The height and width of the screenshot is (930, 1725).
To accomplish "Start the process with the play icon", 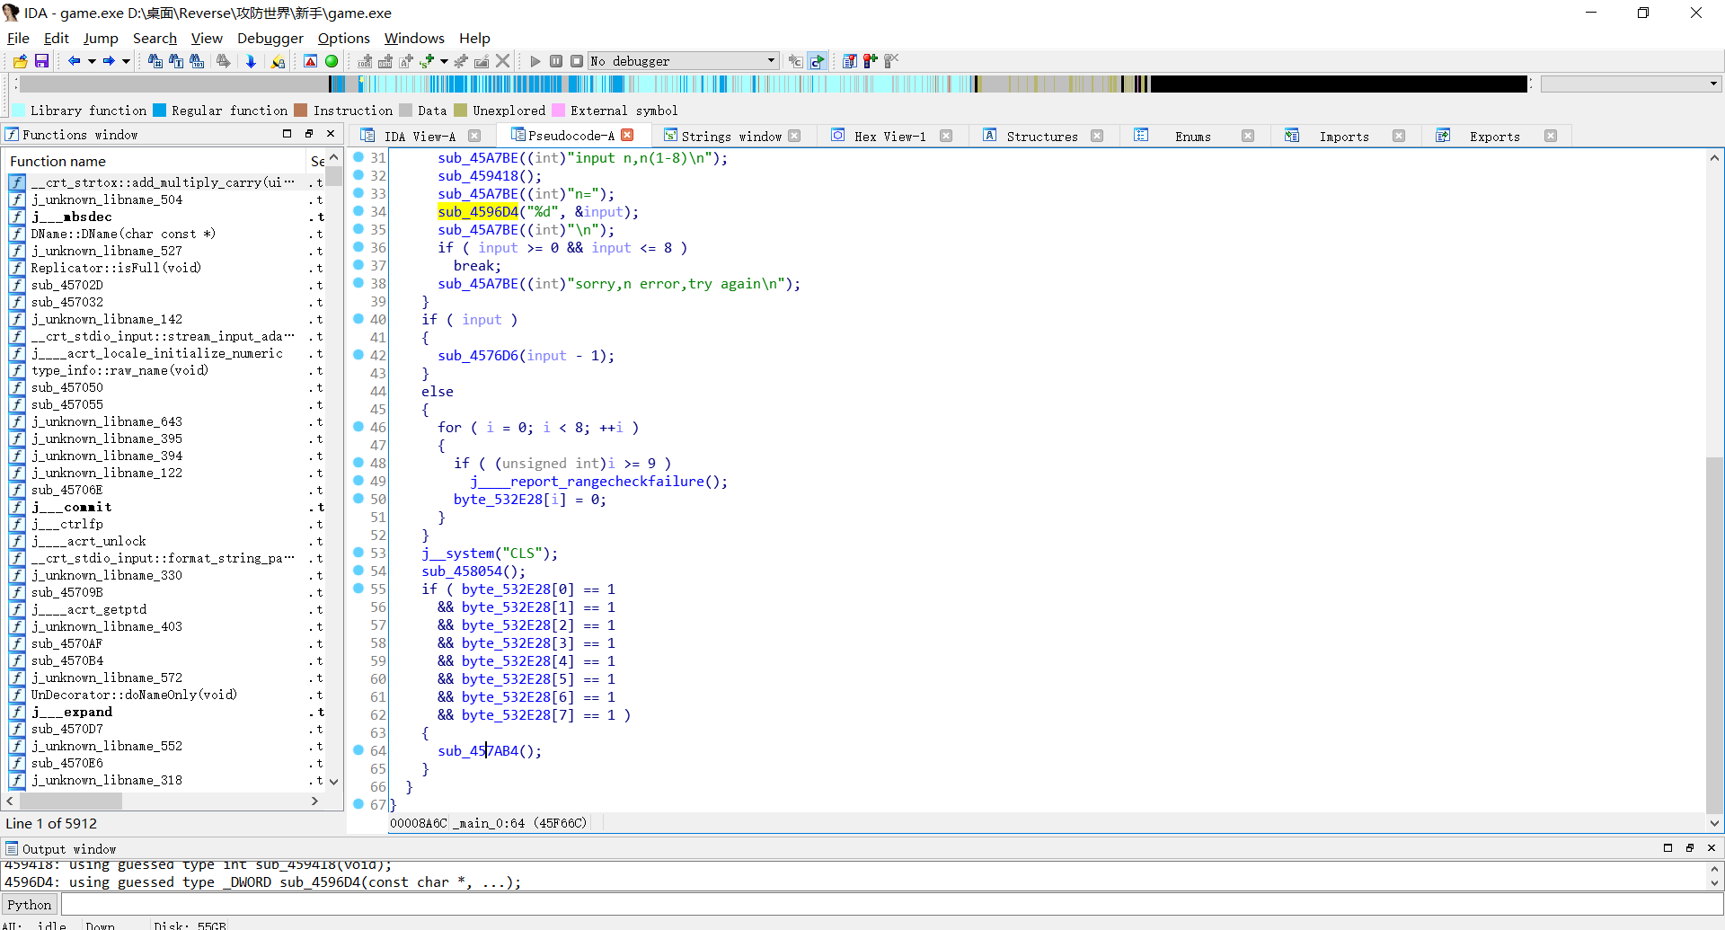I will 535,61.
